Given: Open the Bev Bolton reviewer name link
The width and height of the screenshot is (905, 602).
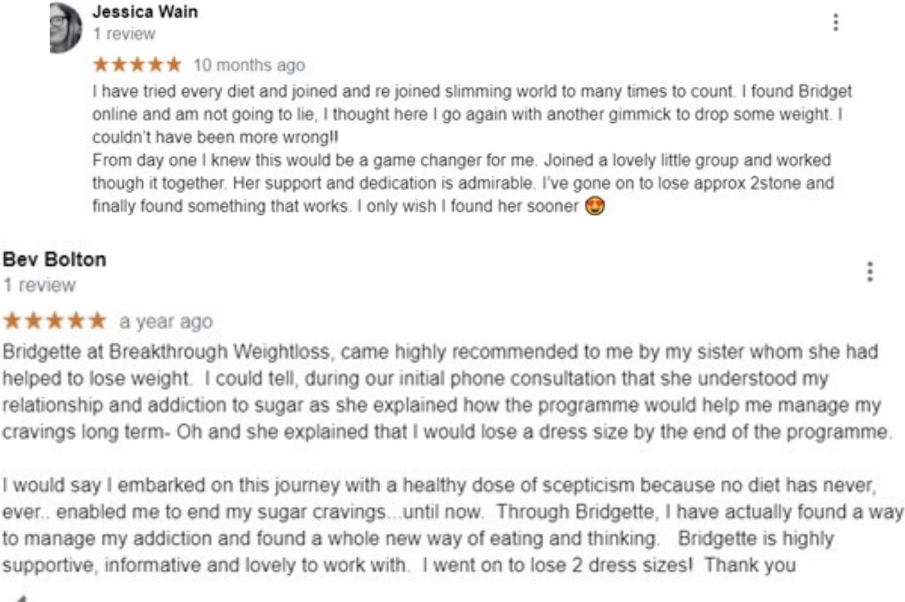Looking at the screenshot, I should pos(55,259).
